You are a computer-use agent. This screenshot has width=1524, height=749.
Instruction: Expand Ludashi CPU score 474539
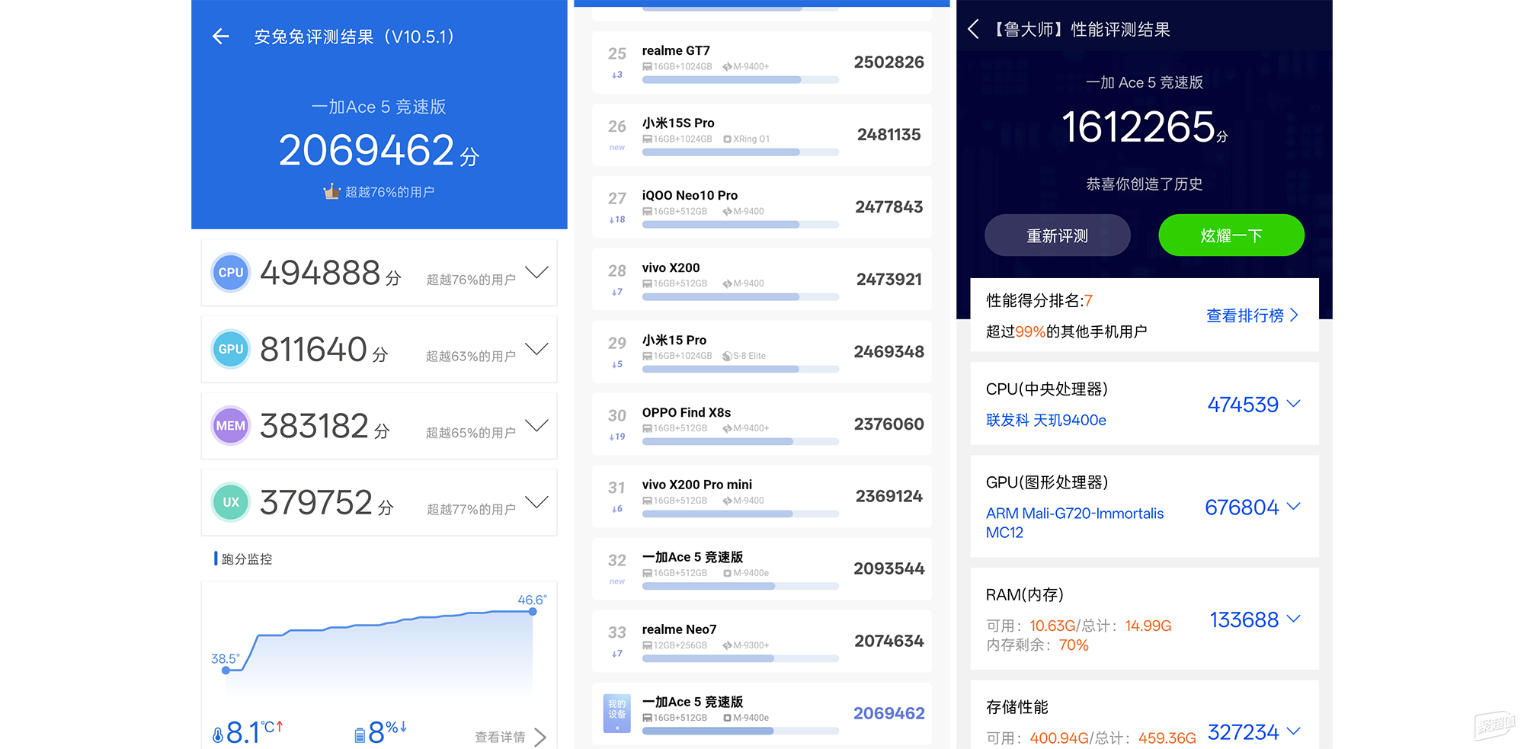click(x=1294, y=404)
